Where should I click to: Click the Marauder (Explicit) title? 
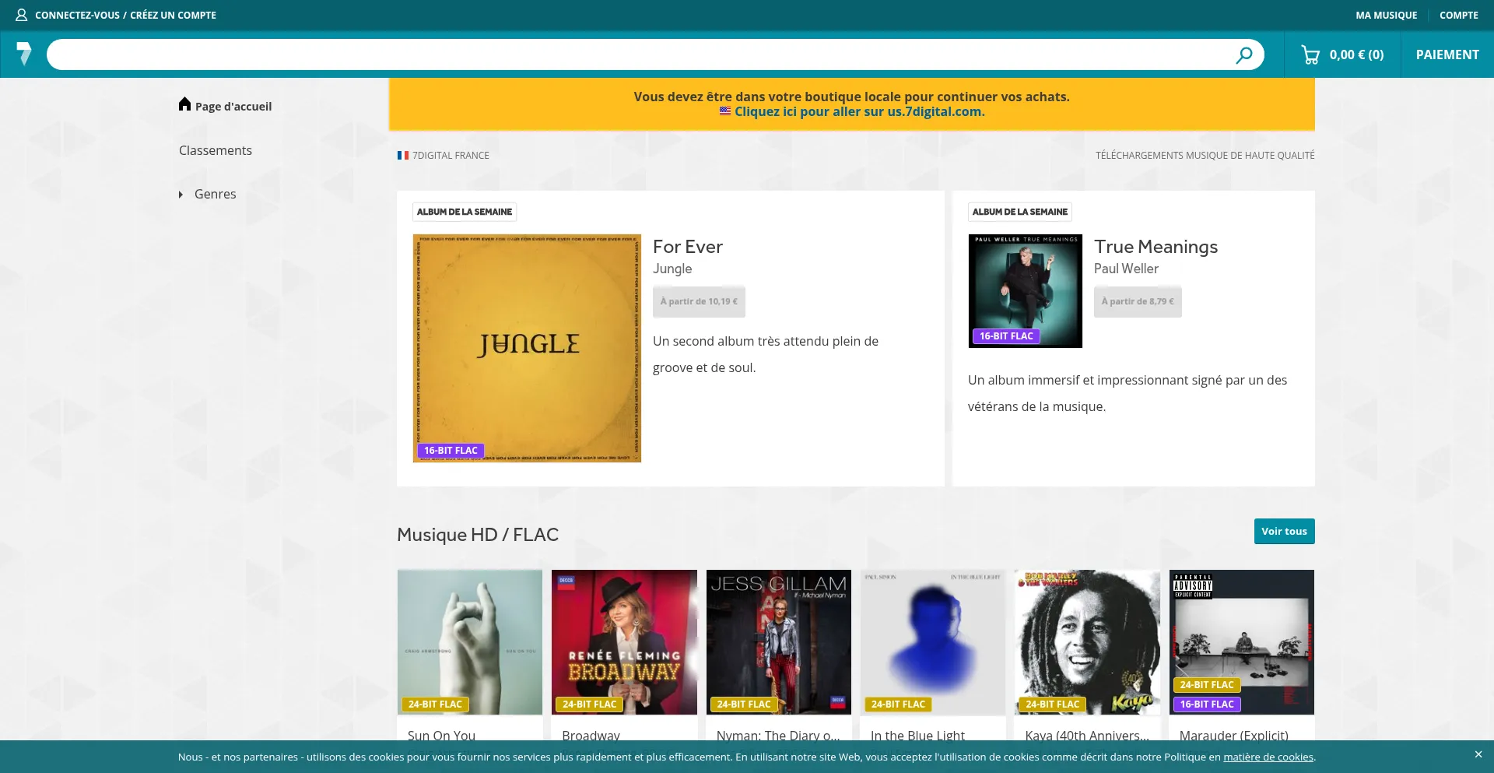pyautogui.click(x=1234, y=735)
